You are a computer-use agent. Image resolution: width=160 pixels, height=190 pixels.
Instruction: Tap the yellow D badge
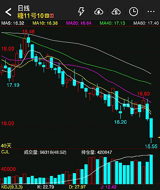coord(47,16)
